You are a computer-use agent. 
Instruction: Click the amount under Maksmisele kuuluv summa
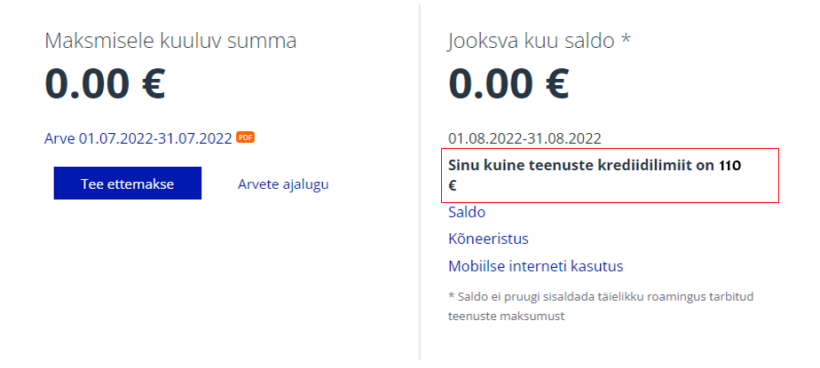click(x=105, y=83)
